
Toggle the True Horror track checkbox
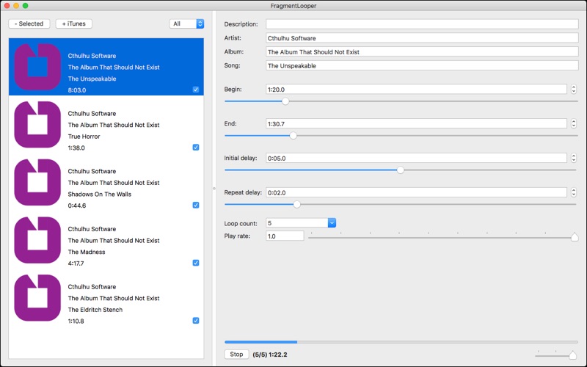coord(195,148)
